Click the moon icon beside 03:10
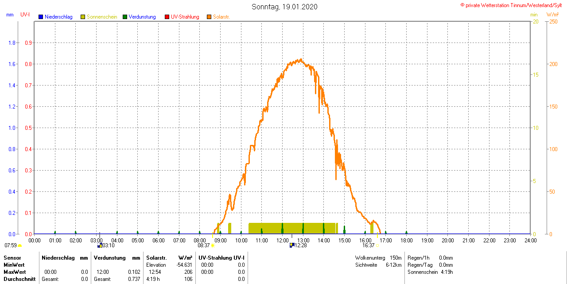 [100, 245]
